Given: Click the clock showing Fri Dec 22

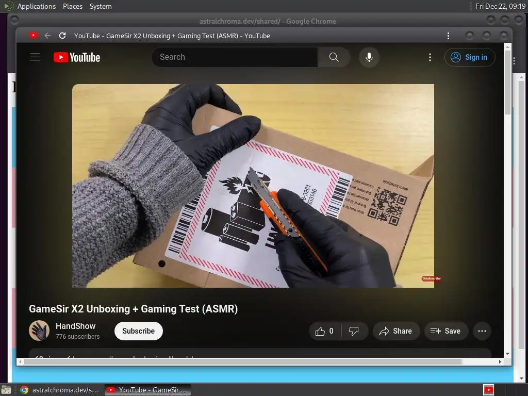Looking at the screenshot, I should [x=500, y=6].
